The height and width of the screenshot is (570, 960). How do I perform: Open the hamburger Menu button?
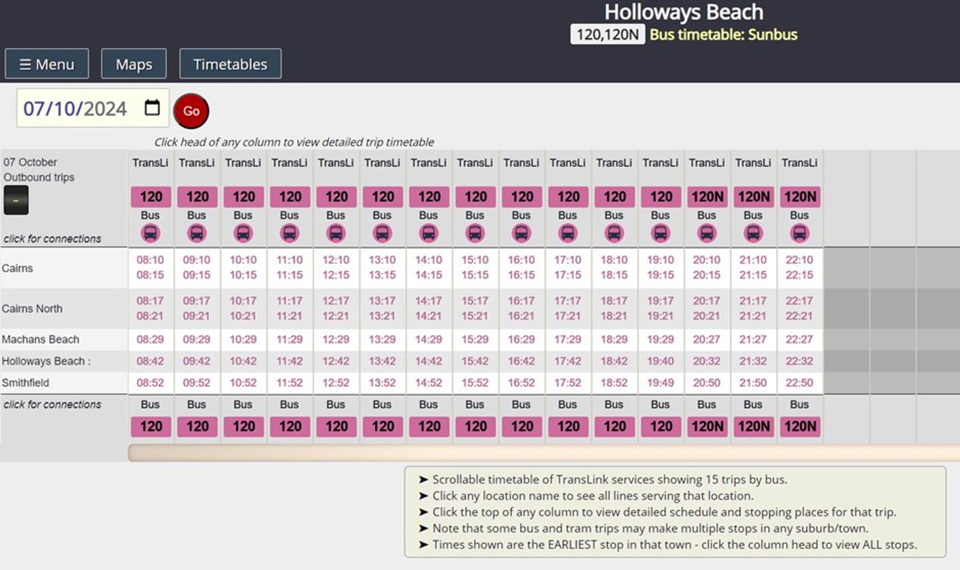coord(47,64)
